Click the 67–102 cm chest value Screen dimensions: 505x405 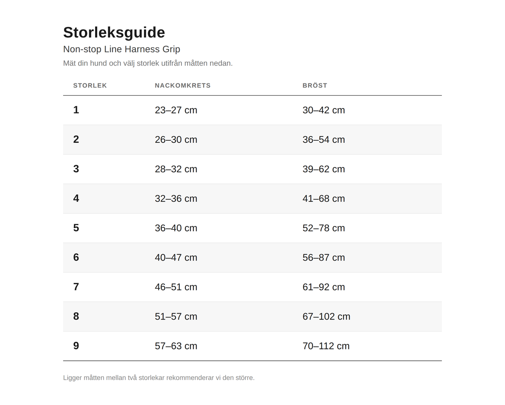point(327,316)
